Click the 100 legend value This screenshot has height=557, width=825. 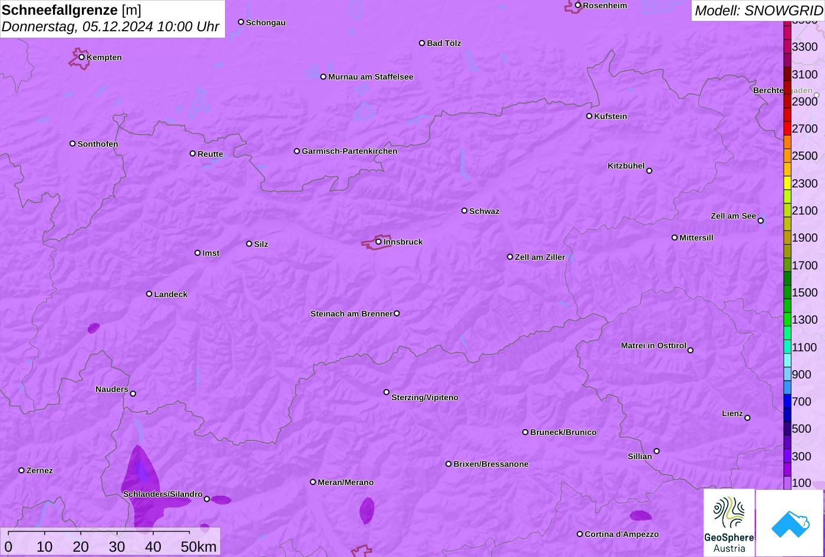coord(801,483)
